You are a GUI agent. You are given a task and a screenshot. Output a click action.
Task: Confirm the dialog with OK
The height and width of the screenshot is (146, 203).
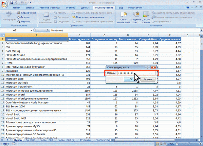pyautogui.click(x=131, y=79)
